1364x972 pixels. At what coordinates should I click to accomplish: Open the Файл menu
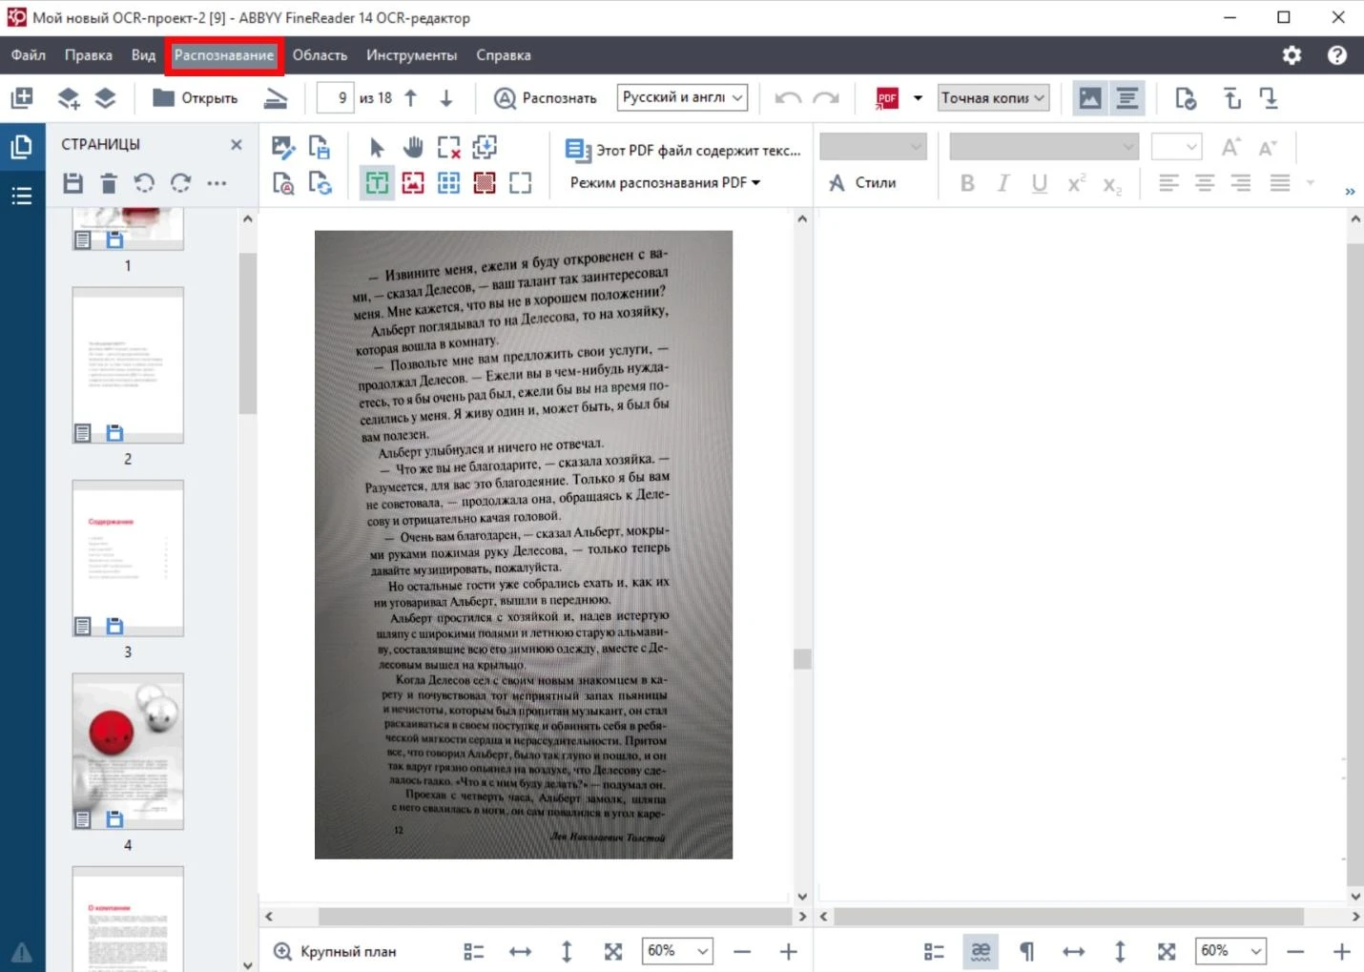pos(29,55)
